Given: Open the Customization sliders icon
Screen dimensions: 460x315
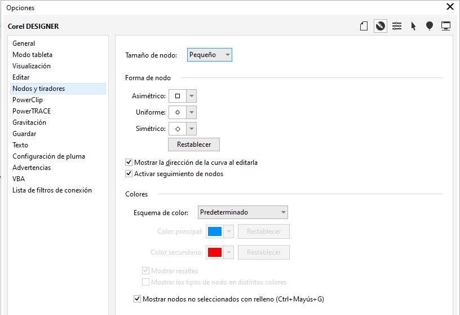Looking at the screenshot, I should pyautogui.click(x=397, y=26).
